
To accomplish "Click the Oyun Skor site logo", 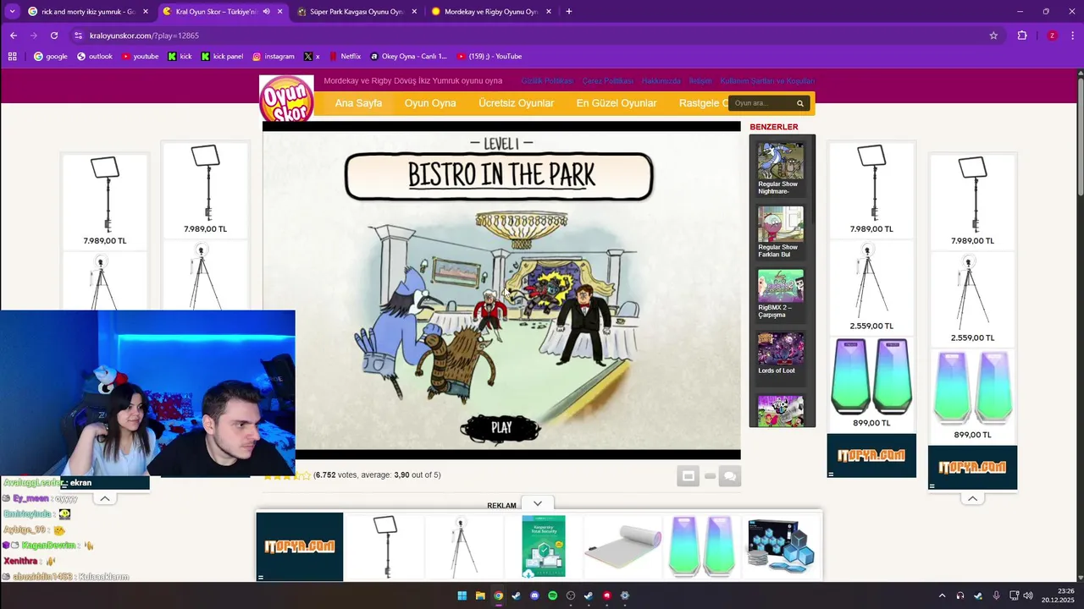I will tap(286, 100).
